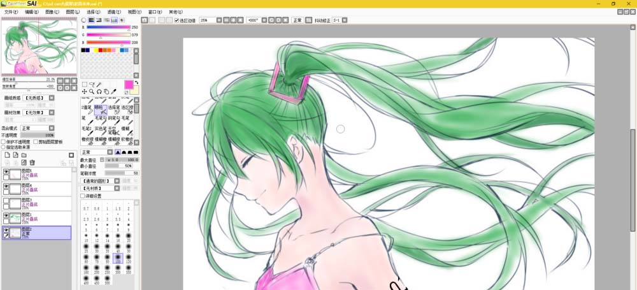Hide 图层1 using its eye icon
The width and height of the screenshot is (637, 290).
(x=6, y=215)
